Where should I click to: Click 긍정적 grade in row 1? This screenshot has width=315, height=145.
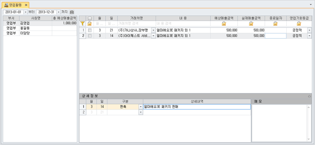(297, 30)
